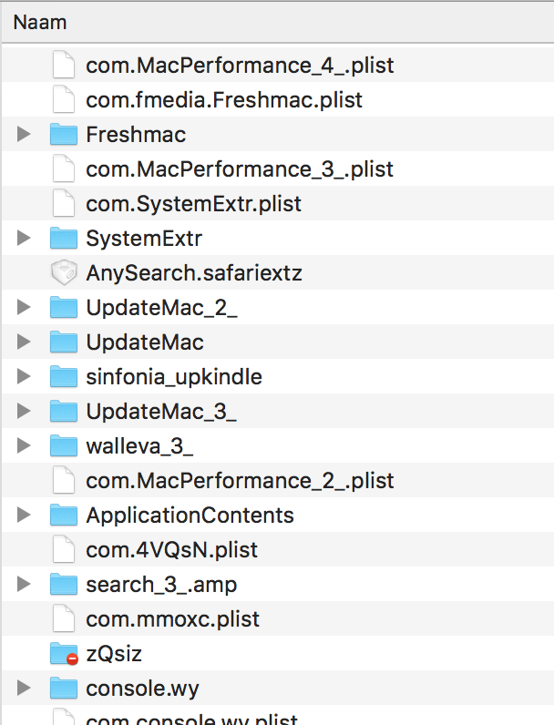The width and height of the screenshot is (554, 725).
Task: Select the ApplicationContents folder name
Action: click(x=190, y=516)
